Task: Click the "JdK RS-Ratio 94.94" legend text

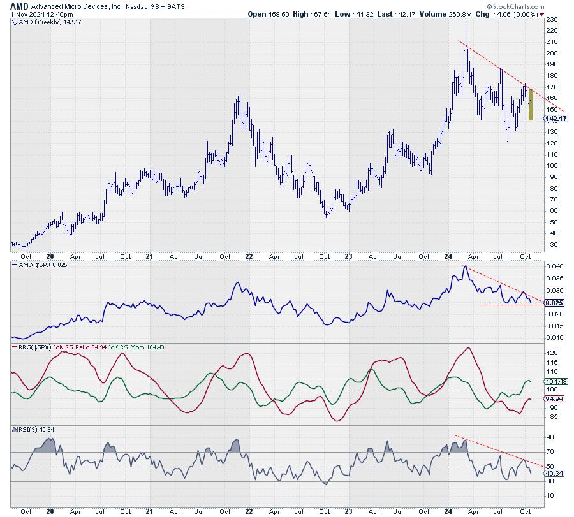Action: pyautogui.click(x=80, y=347)
